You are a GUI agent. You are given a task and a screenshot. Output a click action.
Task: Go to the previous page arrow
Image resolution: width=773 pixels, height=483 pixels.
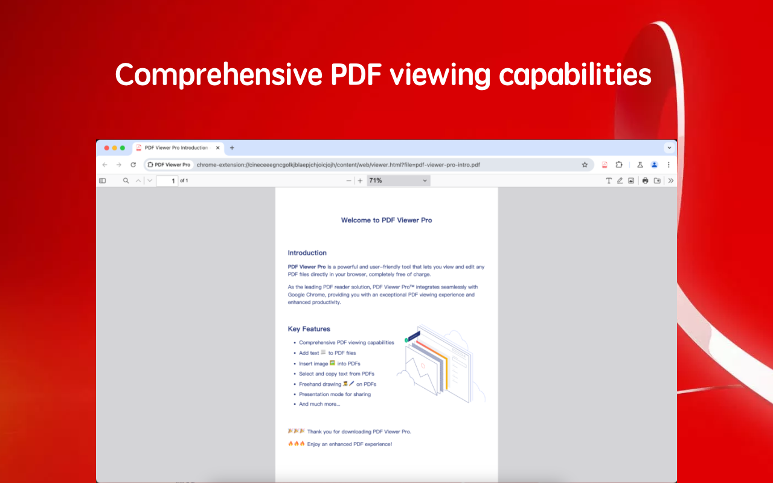(138, 181)
